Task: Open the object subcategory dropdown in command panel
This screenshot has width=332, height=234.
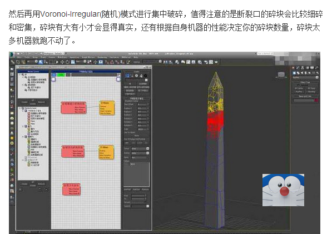Action: [x=305, y=77]
